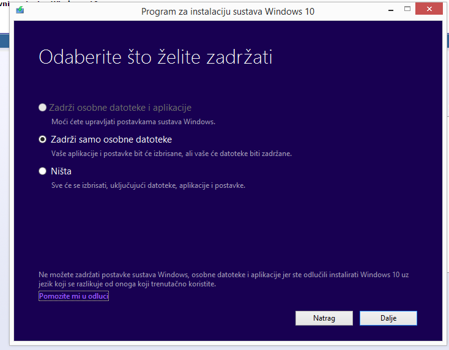Viewport: 449px width, 350px height.
Task: Close the Windows 10 setup window
Action: click(x=429, y=9)
